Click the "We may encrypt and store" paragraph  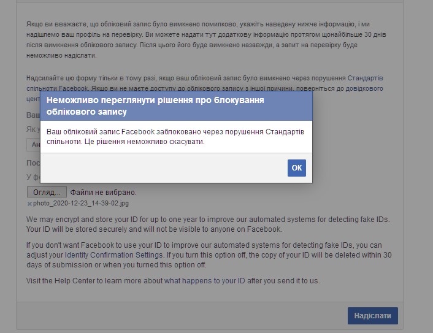(209, 224)
